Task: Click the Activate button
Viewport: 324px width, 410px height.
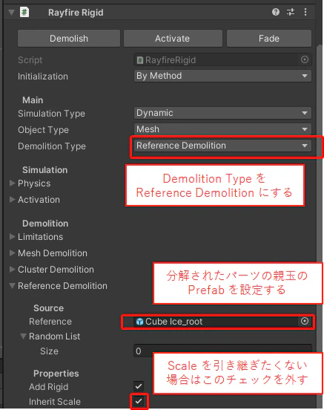Action: pos(173,39)
